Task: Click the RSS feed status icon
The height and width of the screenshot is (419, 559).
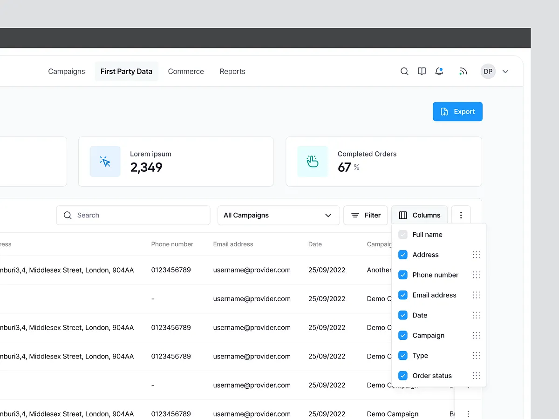Action: click(463, 71)
